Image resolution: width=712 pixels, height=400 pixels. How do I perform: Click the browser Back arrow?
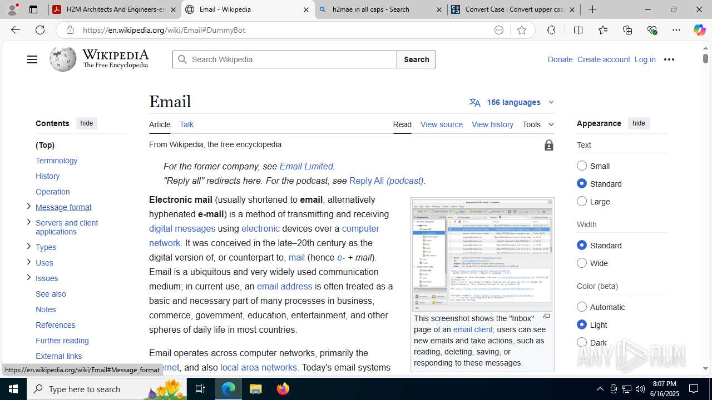coord(16,30)
